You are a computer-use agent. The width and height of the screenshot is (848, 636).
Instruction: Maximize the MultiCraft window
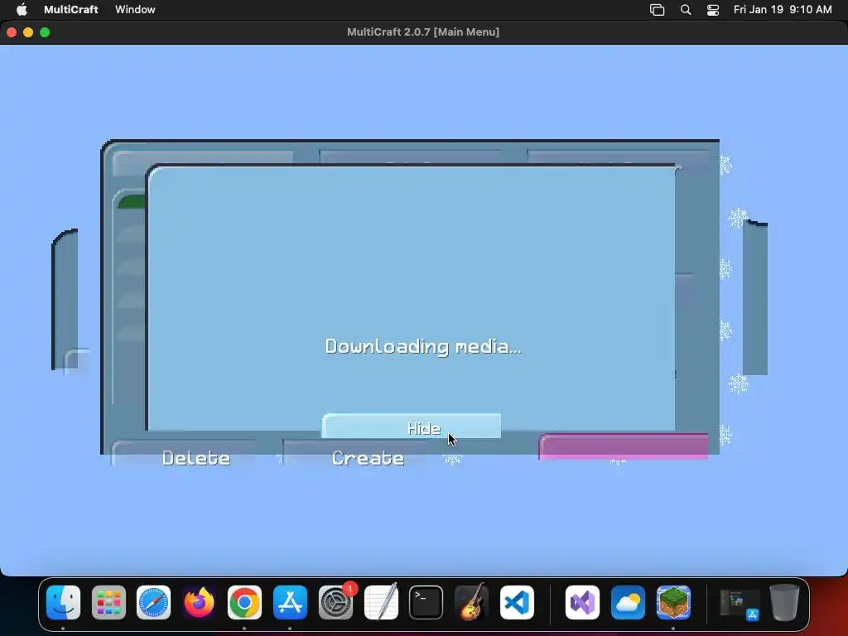[x=45, y=32]
